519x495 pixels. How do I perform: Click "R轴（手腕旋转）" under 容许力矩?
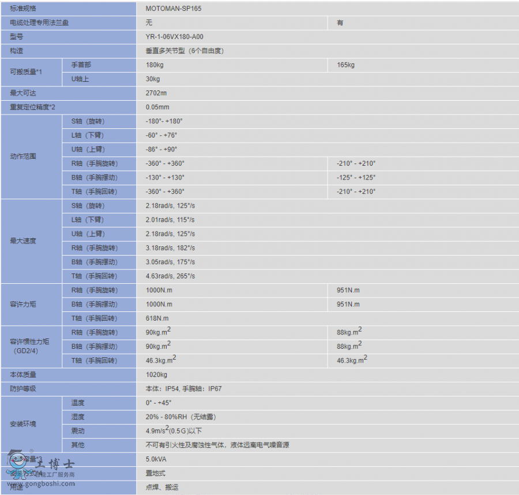click(x=95, y=290)
